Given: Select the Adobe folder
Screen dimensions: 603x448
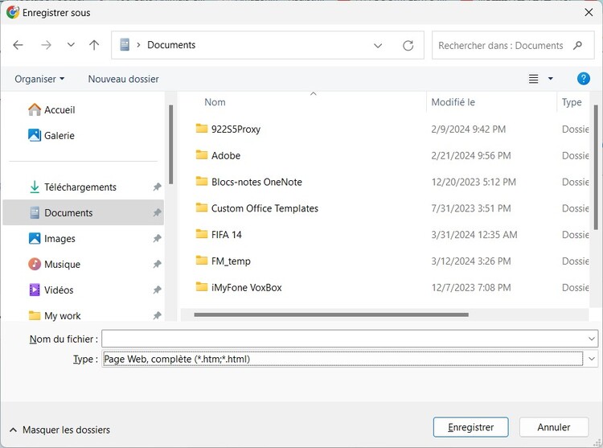Looking at the screenshot, I should pos(226,156).
